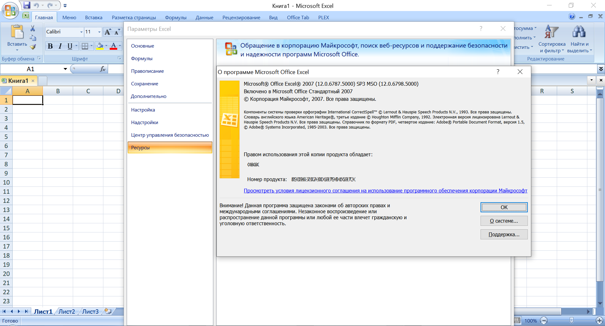605x326 pixels.
Task: Open the font size dropdown
Action: (99, 32)
